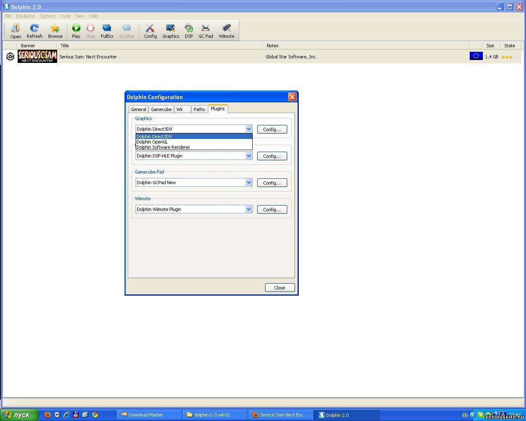Toggle fullscreen with FullScr icon

point(107,31)
